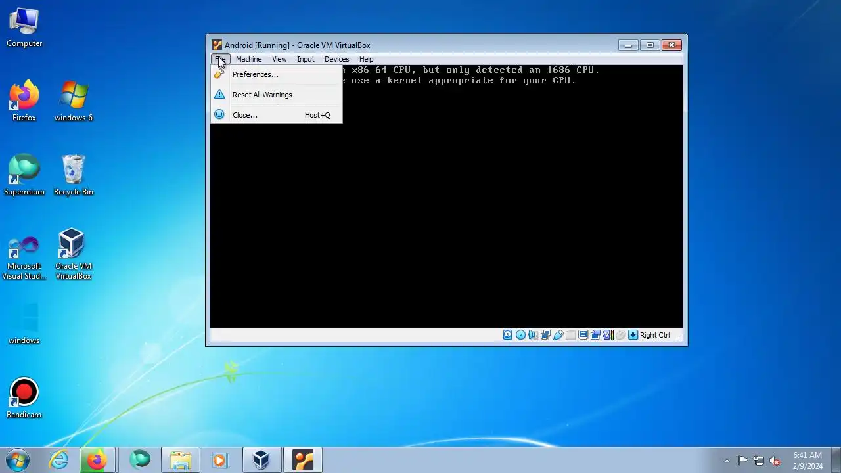
Task: Open Internet Explorer from the taskbar
Action: pos(58,460)
